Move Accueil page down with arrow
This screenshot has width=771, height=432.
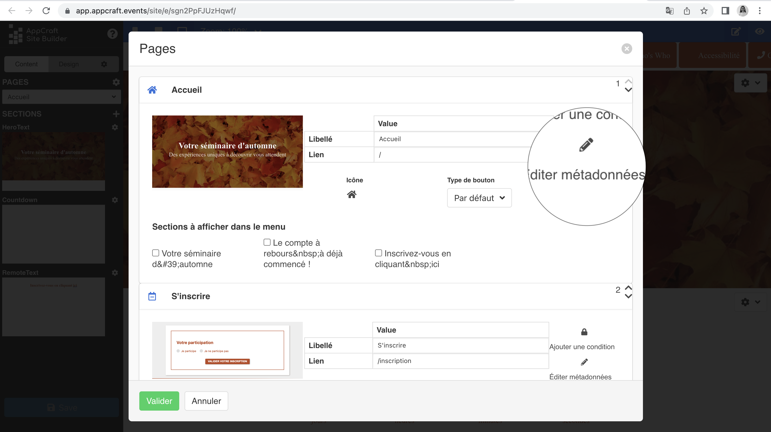pos(628,90)
